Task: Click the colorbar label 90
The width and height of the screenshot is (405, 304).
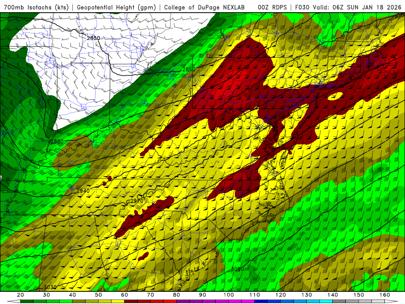Action: click(202, 295)
